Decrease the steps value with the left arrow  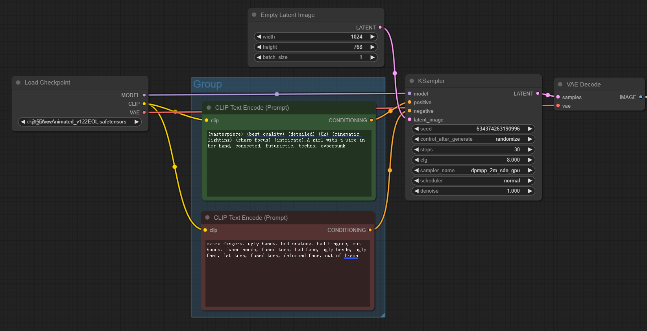tap(416, 149)
